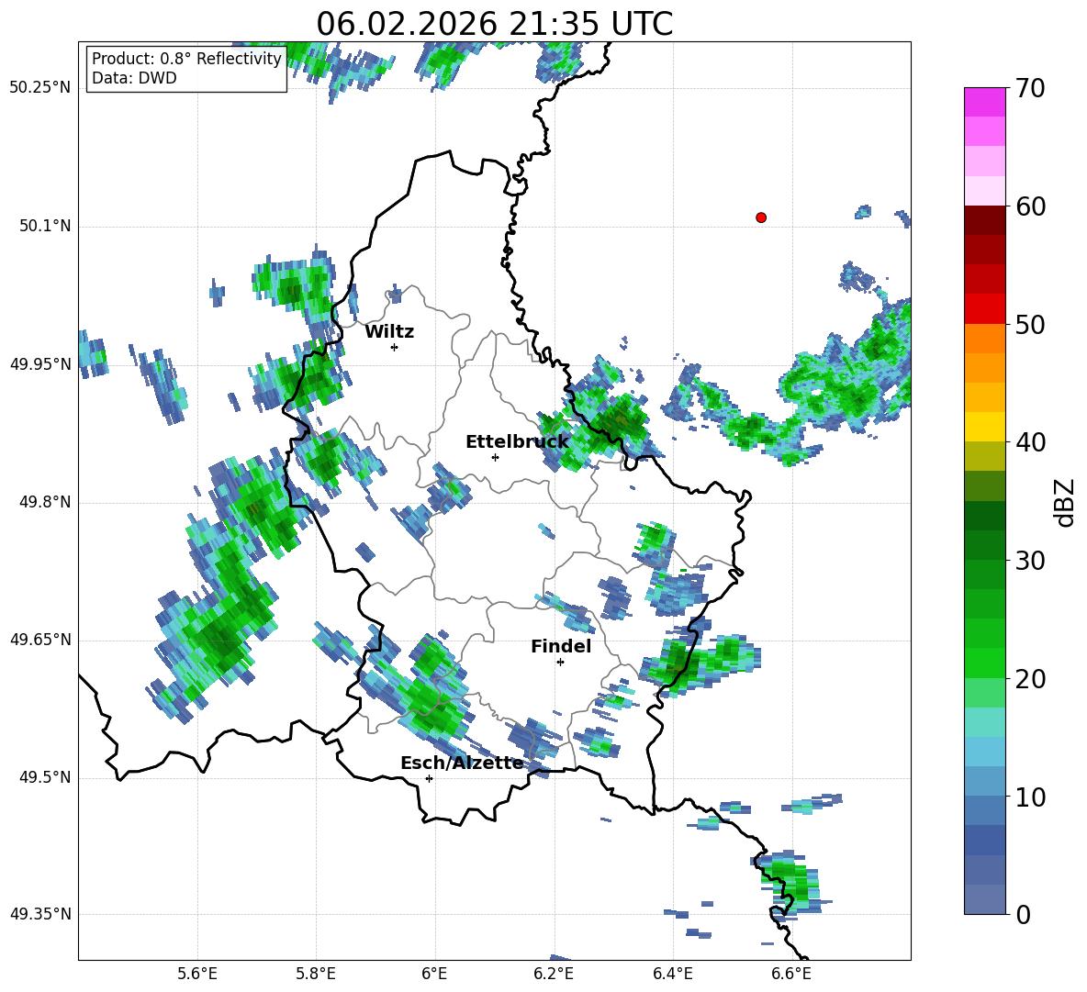Click the cross marker below Findel
The image size is (1087, 992).
[x=560, y=663]
